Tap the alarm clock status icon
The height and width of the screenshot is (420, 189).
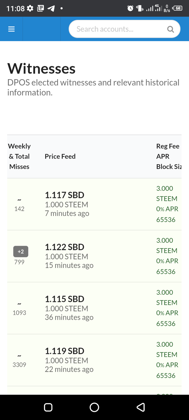pyautogui.click(x=130, y=8)
